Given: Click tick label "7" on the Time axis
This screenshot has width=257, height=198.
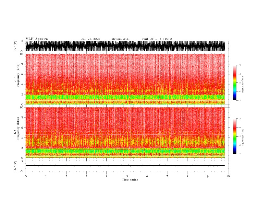Looking at the screenshot, I should click(x=167, y=176).
